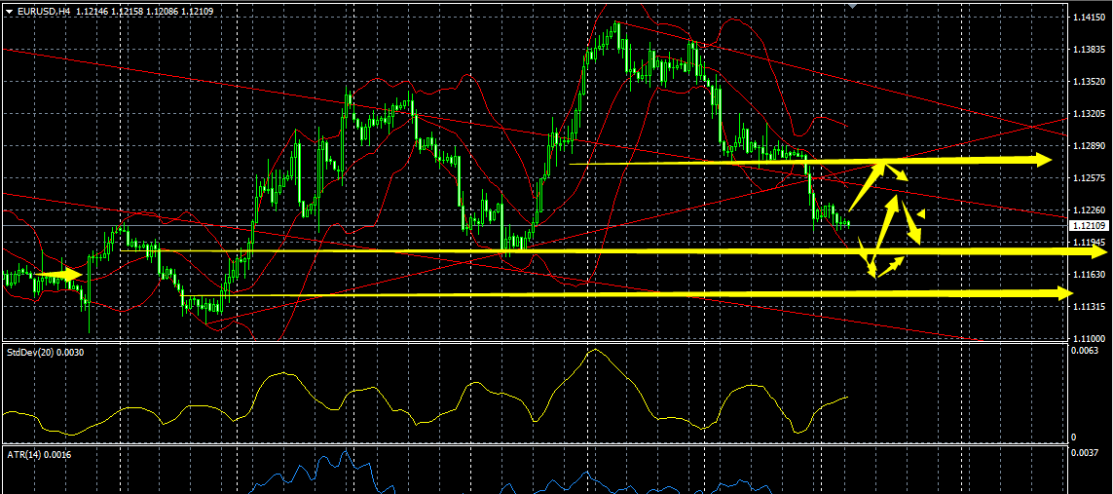Click the 1.13205 price level on the axis
The height and width of the screenshot is (494, 1113).
(x=1088, y=114)
